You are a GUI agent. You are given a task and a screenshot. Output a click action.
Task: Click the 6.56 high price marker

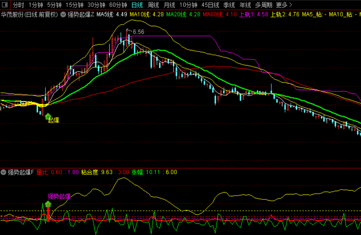point(139,32)
